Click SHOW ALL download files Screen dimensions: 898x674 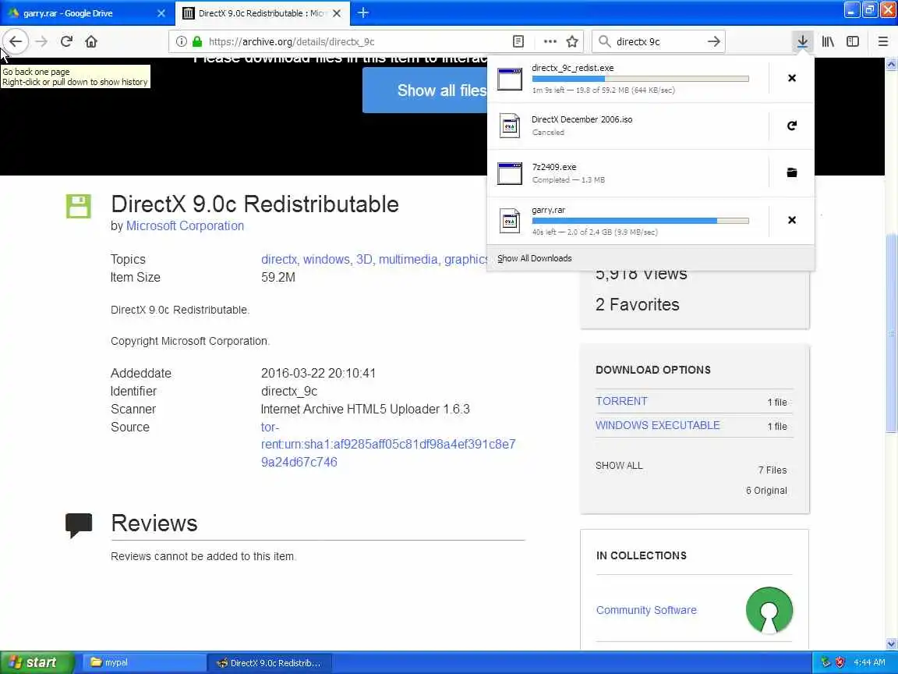coord(619,466)
